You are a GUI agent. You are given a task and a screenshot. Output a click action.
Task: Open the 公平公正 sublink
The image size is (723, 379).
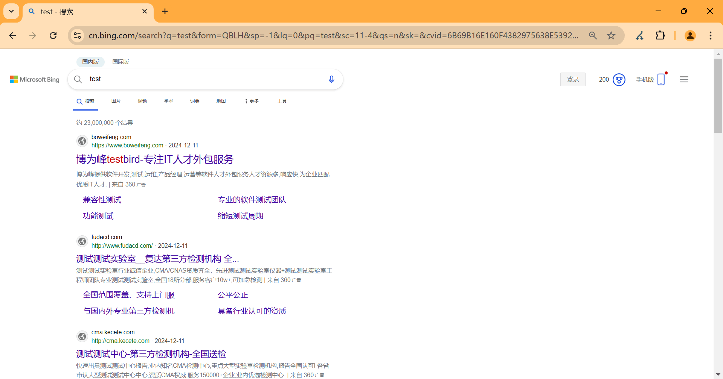pyautogui.click(x=233, y=295)
